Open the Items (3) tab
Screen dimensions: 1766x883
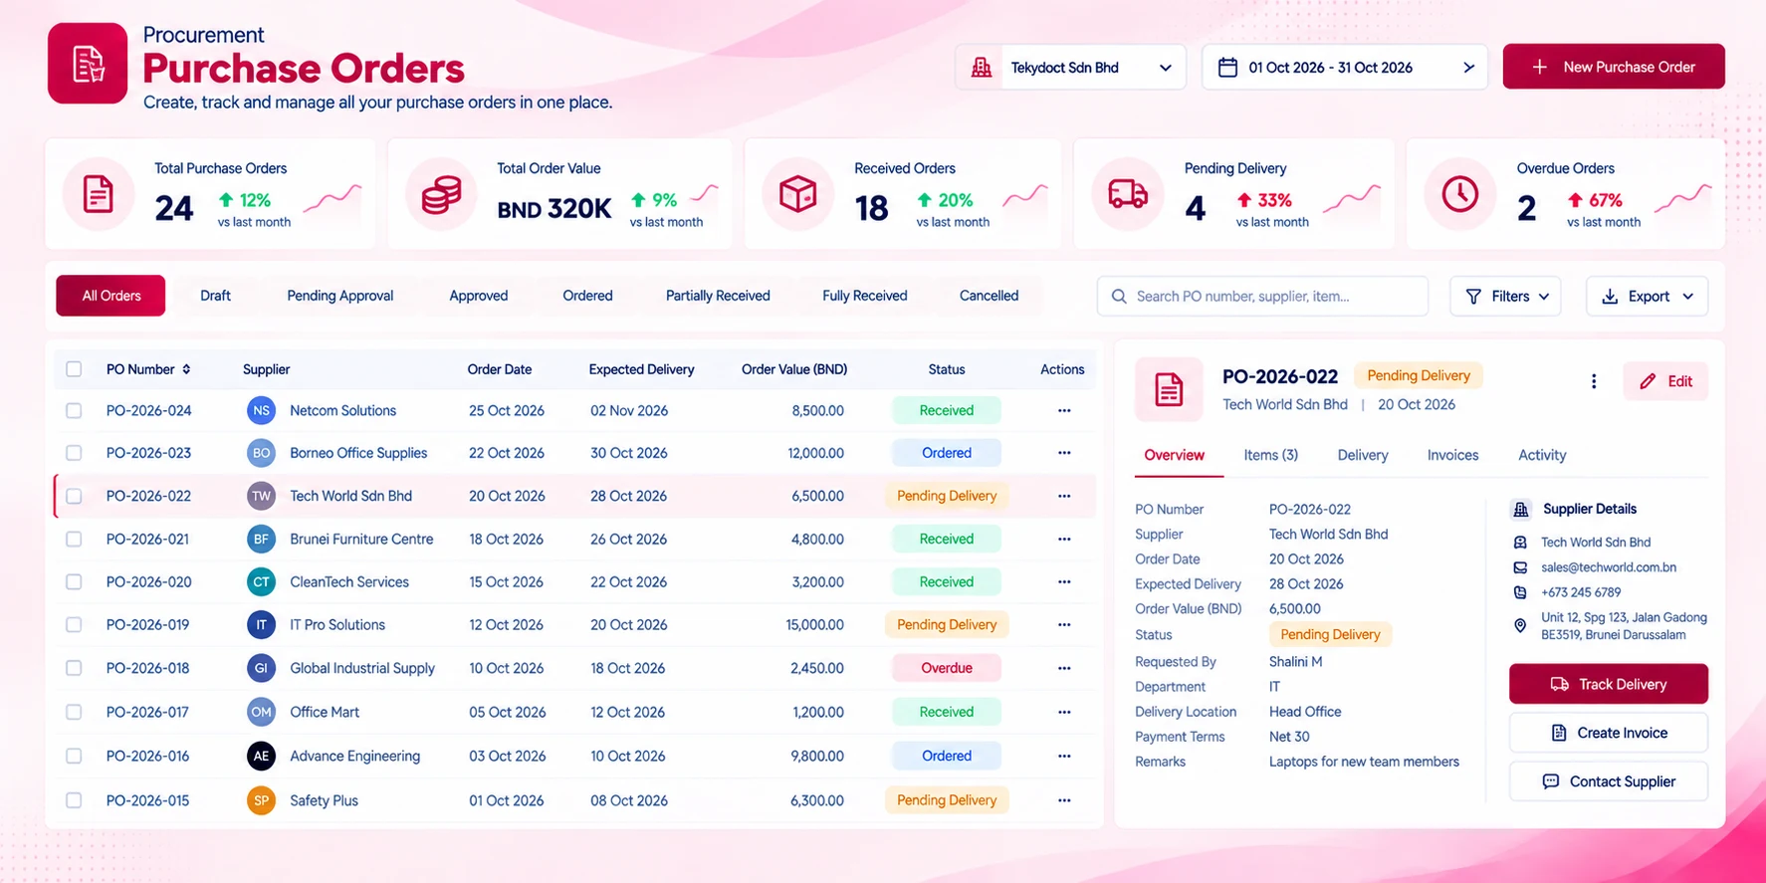[x=1270, y=455]
